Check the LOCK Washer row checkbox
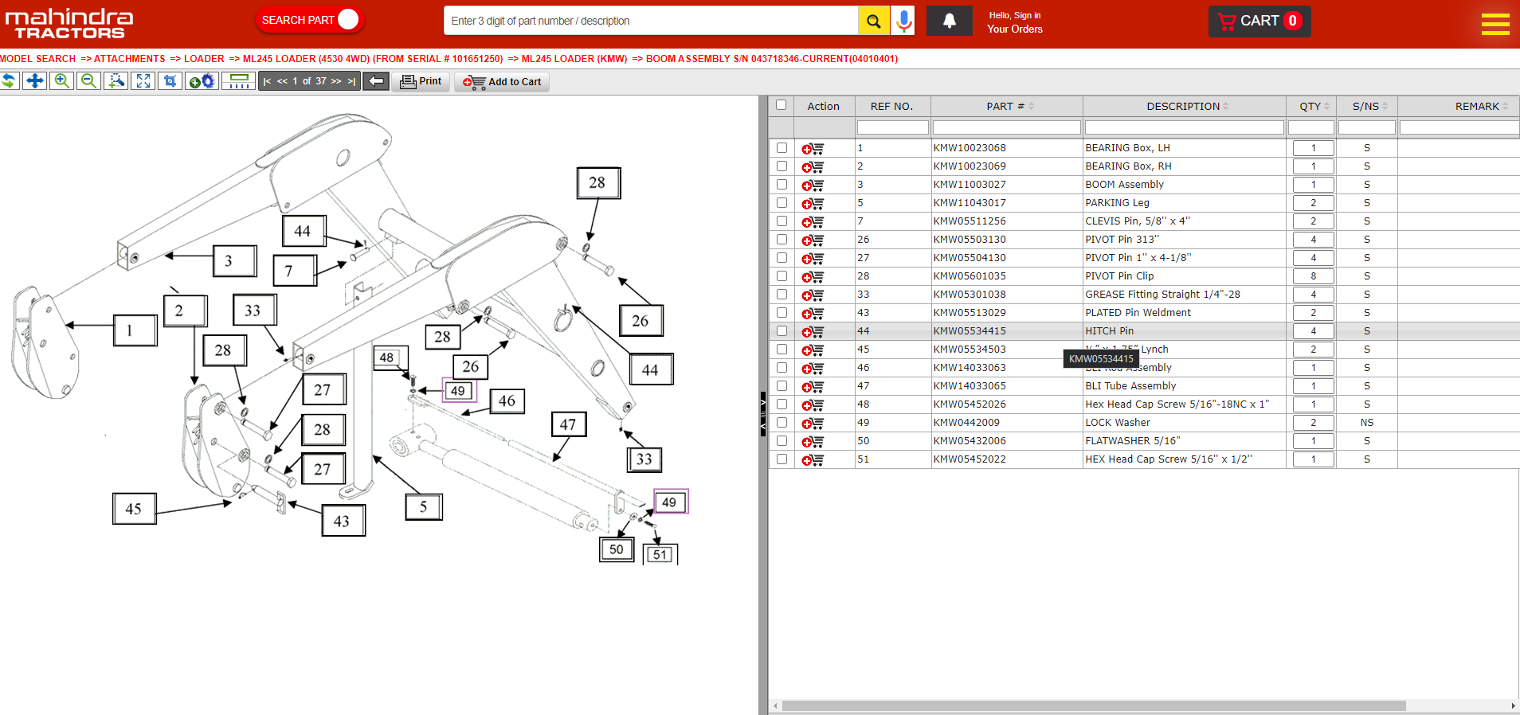This screenshot has height=715, width=1520. pyautogui.click(x=782, y=423)
